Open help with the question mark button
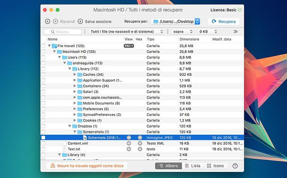 [x=235, y=166]
